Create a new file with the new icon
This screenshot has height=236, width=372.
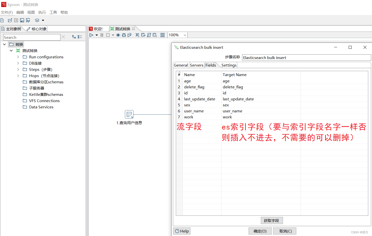pos(3,20)
